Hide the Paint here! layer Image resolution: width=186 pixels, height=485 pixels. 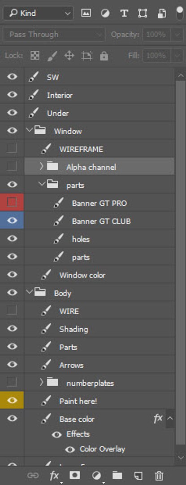[x=12, y=400]
